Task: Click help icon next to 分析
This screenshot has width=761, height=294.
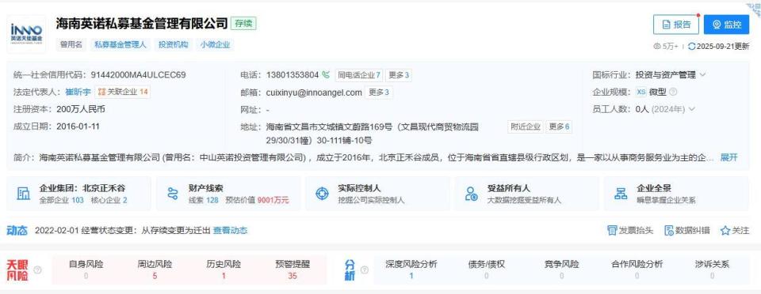Action: pos(365,269)
